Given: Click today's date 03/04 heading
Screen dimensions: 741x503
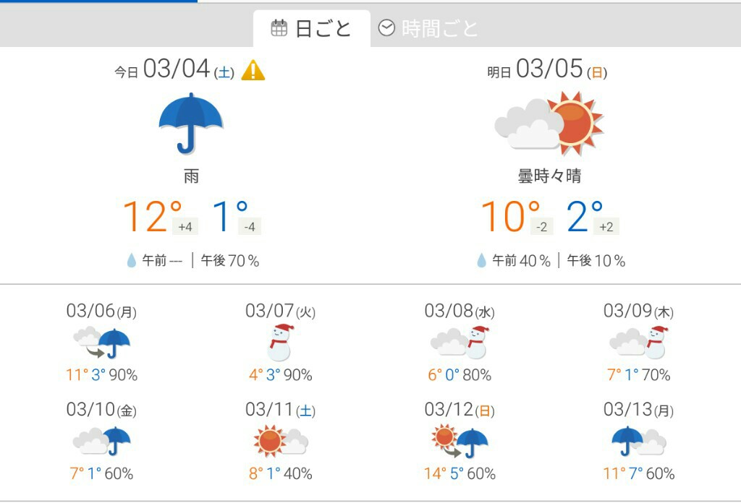Looking at the screenshot, I should 174,69.
